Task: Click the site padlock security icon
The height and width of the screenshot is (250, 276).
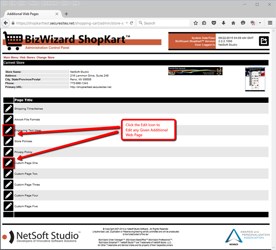Action: coord(13,23)
